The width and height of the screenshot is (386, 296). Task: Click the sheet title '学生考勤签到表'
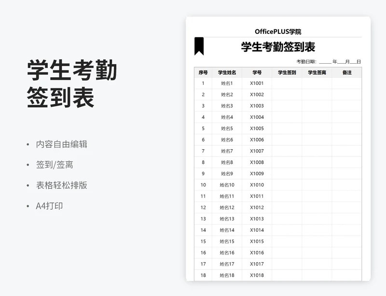coord(278,47)
